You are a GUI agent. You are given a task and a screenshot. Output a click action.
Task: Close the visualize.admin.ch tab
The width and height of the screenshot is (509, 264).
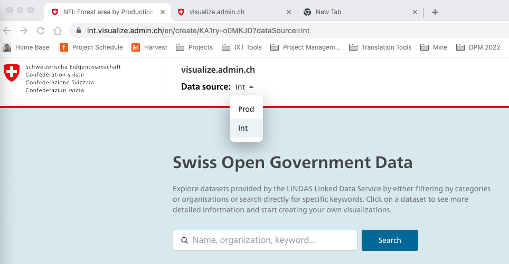click(289, 12)
